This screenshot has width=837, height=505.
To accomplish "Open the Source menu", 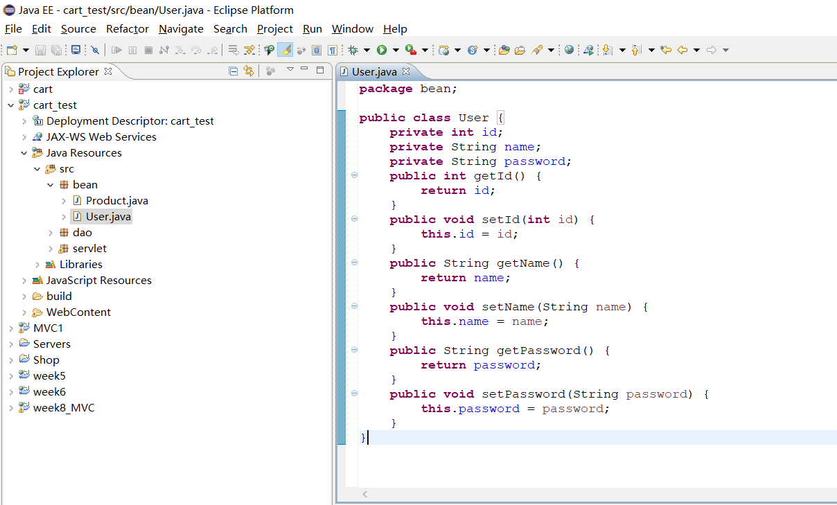I will (78, 28).
